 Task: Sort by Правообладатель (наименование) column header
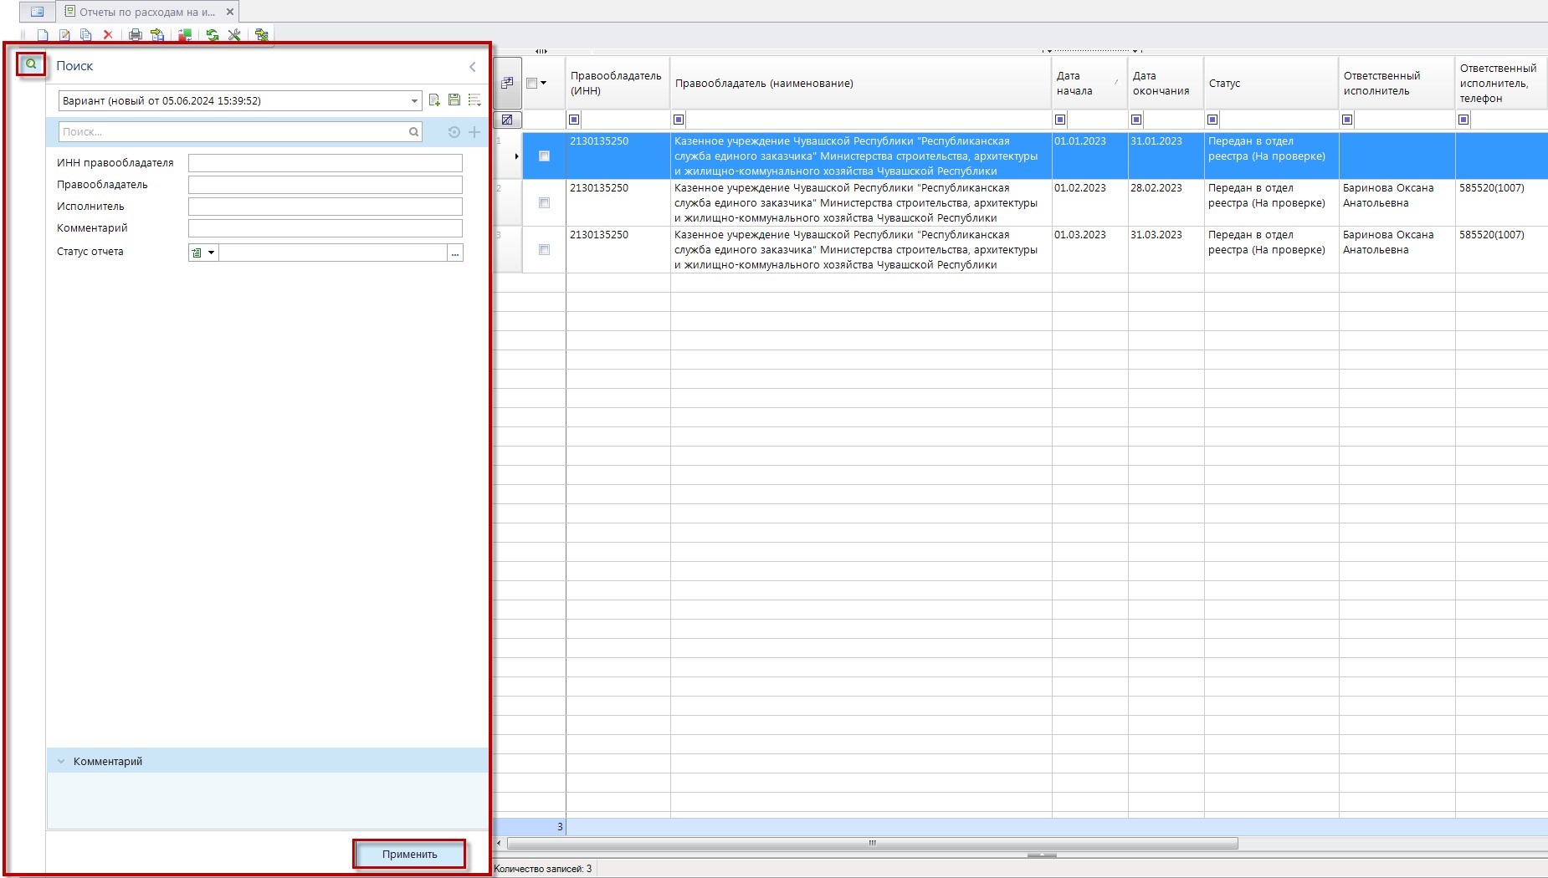(x=861, y=83)
